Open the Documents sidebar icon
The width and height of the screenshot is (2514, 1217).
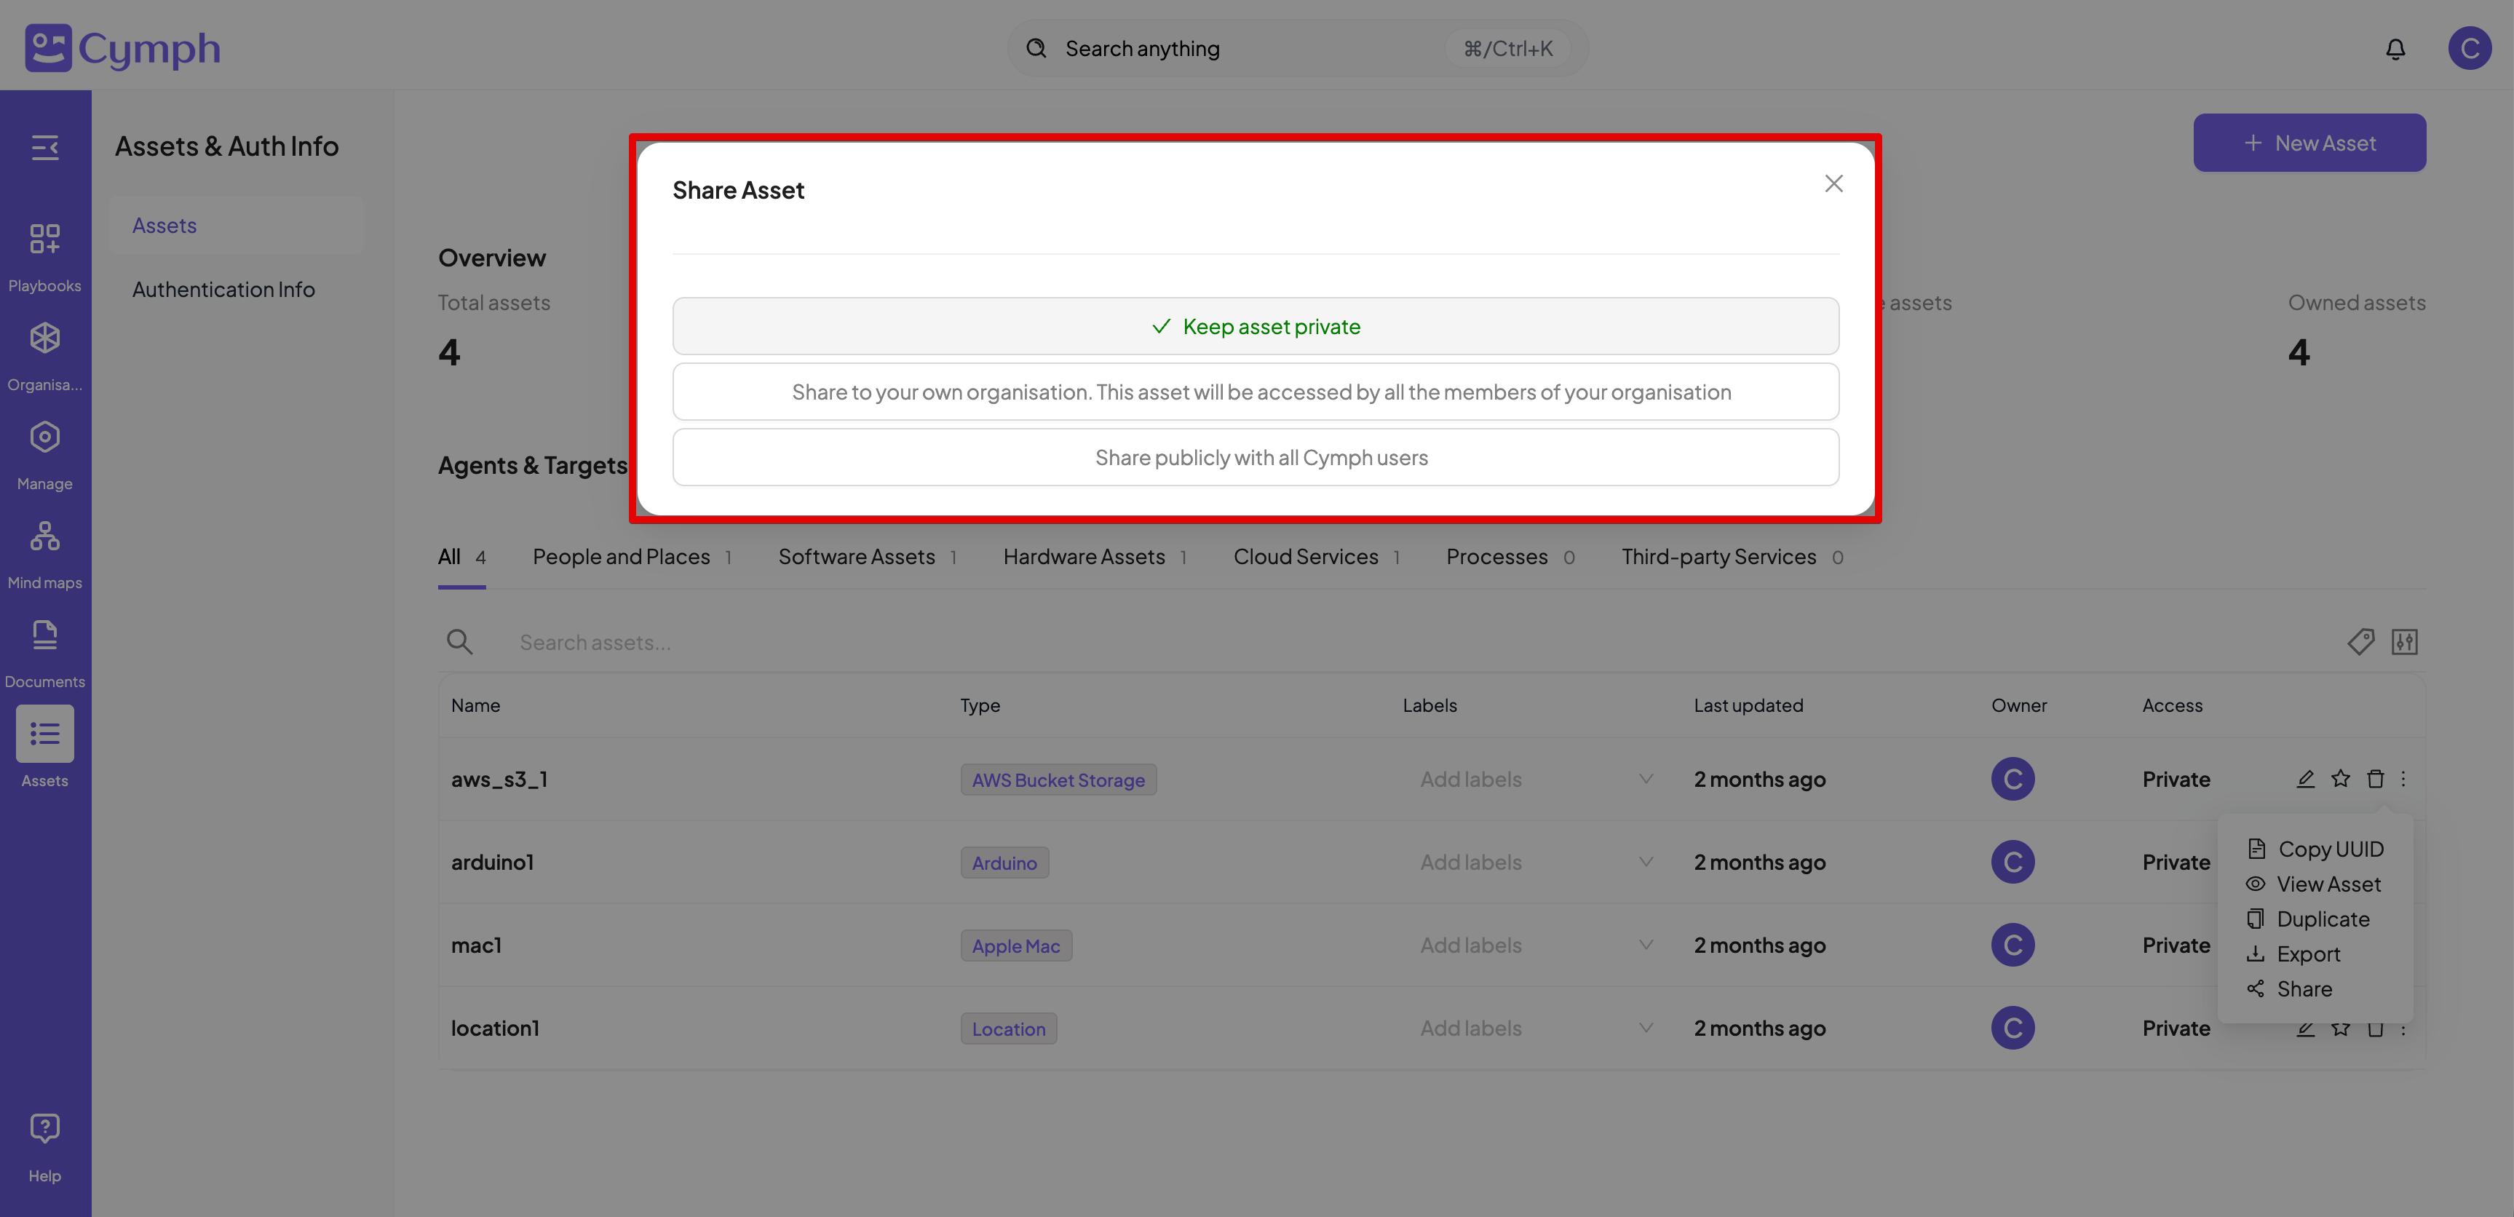(x=45, y=652)
